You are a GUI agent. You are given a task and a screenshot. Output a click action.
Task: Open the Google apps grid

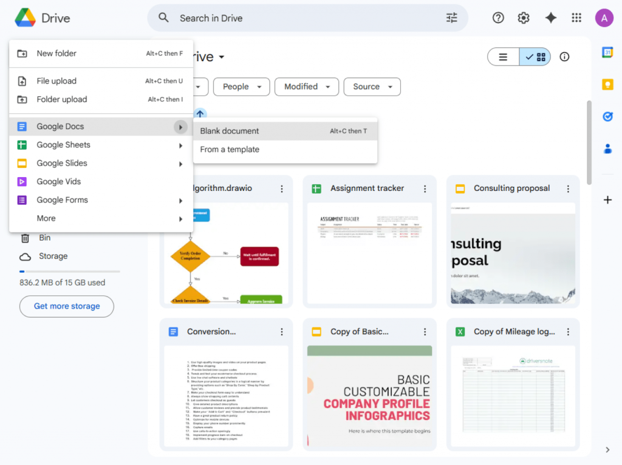(576, 18)
